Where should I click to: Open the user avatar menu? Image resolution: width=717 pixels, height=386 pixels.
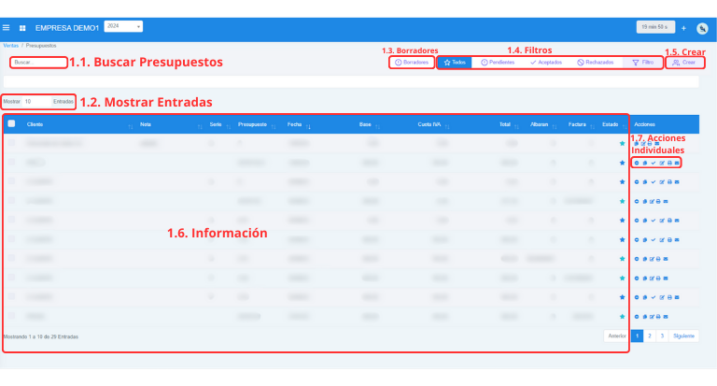702,28
